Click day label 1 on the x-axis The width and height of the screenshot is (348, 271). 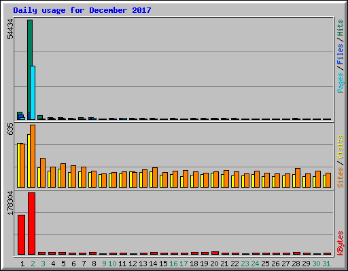coord(22,264)
